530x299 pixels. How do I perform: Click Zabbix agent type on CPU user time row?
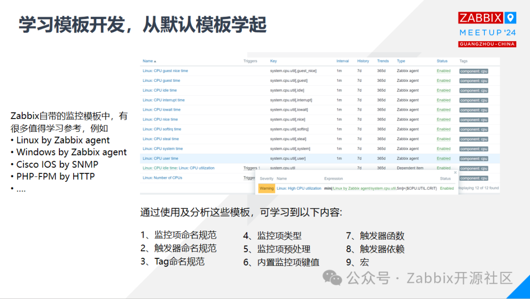click(x=408, y=159)
